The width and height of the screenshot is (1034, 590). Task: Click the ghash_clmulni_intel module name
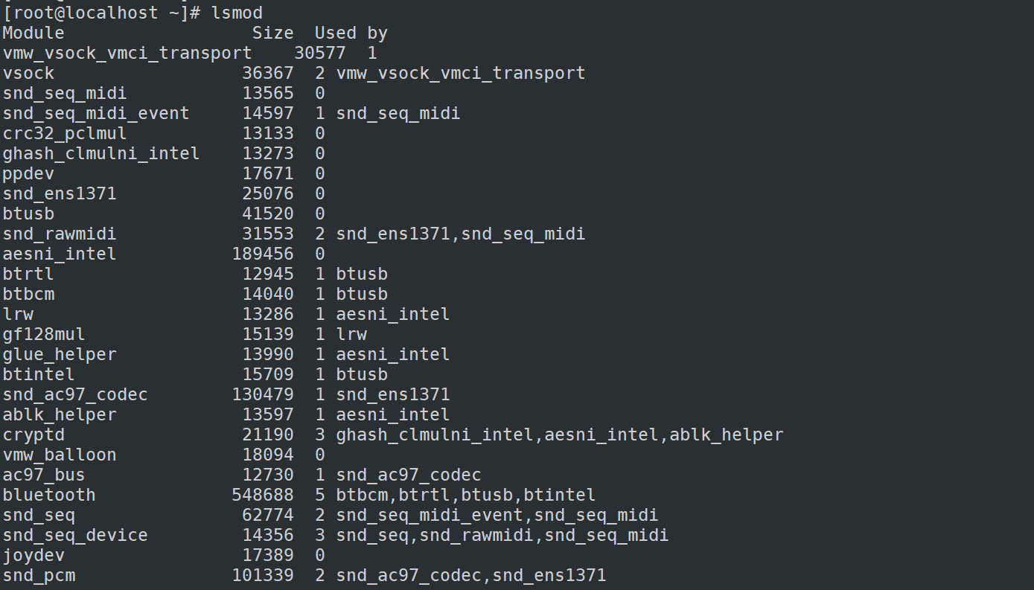point(101,153)
